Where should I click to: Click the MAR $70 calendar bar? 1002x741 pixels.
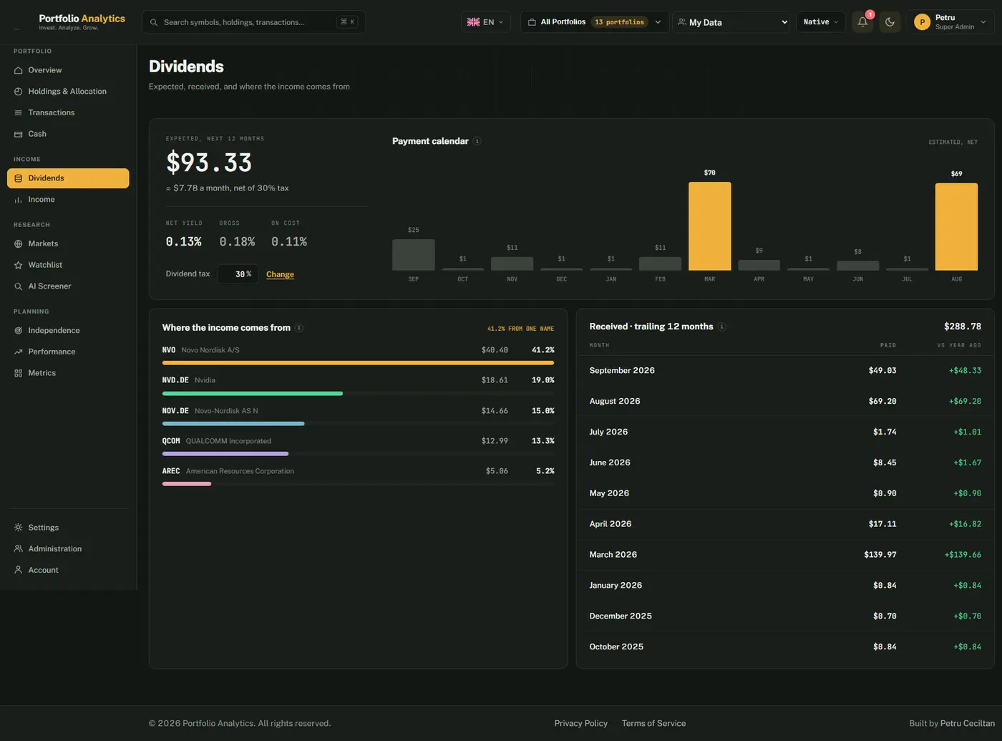point(709,226)
